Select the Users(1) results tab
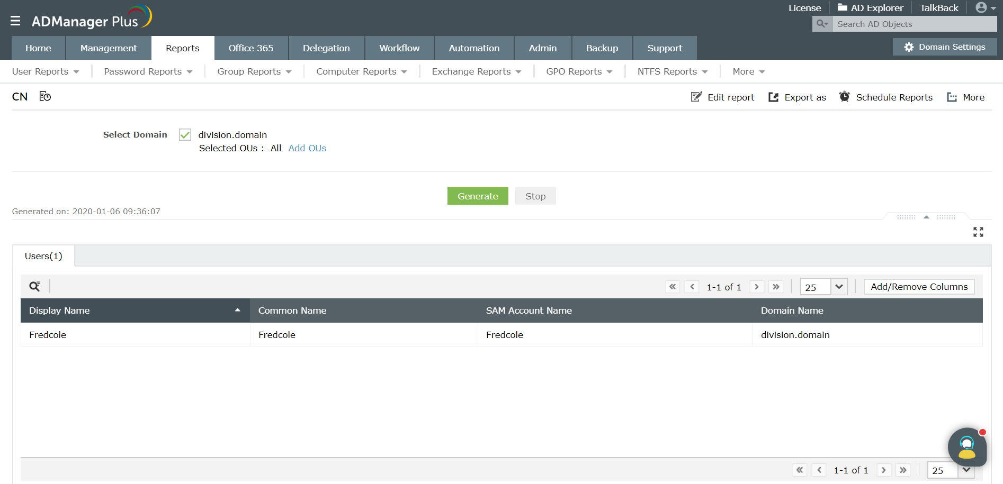 point(43,256)
